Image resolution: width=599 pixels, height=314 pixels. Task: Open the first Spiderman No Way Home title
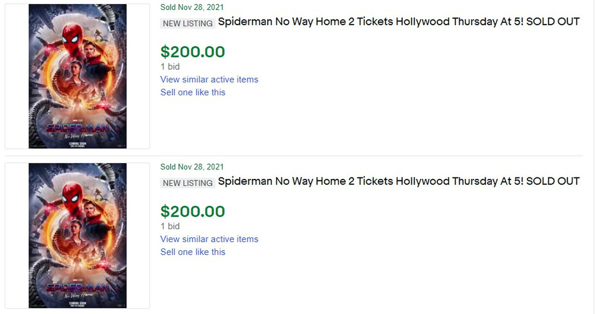[x=398, y=22]
